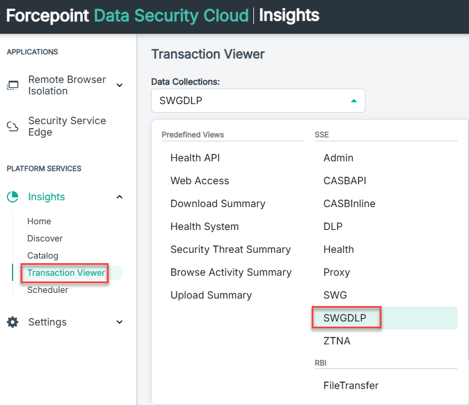Select the CASBInline data collection
The width and height of the screenshot is (469, 405).
[349, 204]
